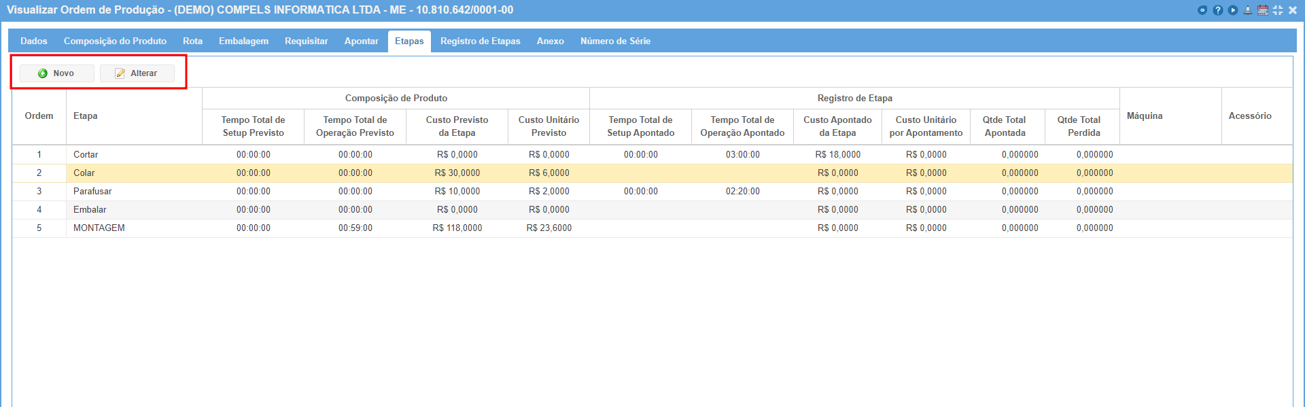Open the notifications bell icon
Viewport: 1305px width, 407px height.
(1247, 10)
